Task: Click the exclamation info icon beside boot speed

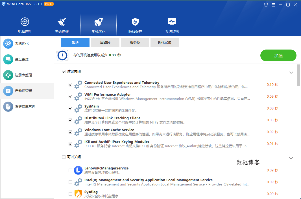Action: [62, 55]
